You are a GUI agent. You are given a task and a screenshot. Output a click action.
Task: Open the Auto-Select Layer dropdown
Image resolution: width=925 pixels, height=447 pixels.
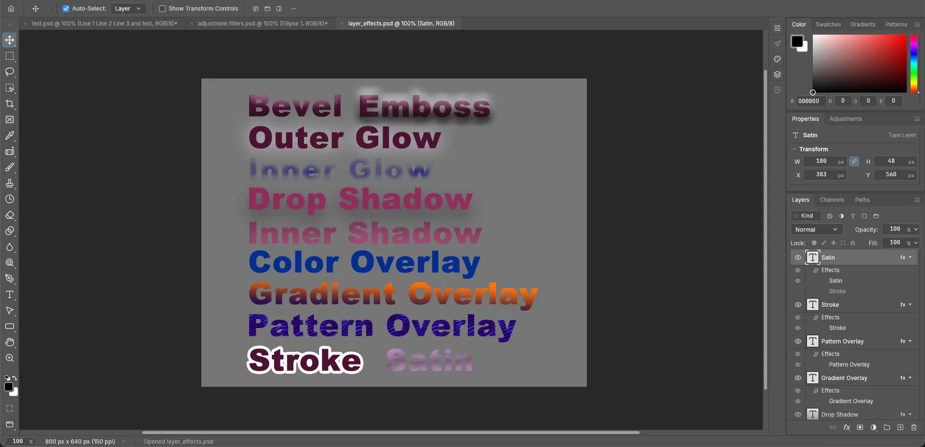point(129,9)
